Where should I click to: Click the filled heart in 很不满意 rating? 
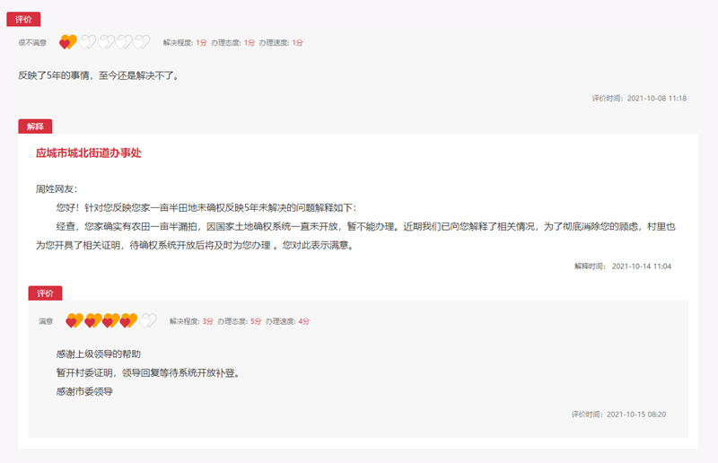pos(68,42)
